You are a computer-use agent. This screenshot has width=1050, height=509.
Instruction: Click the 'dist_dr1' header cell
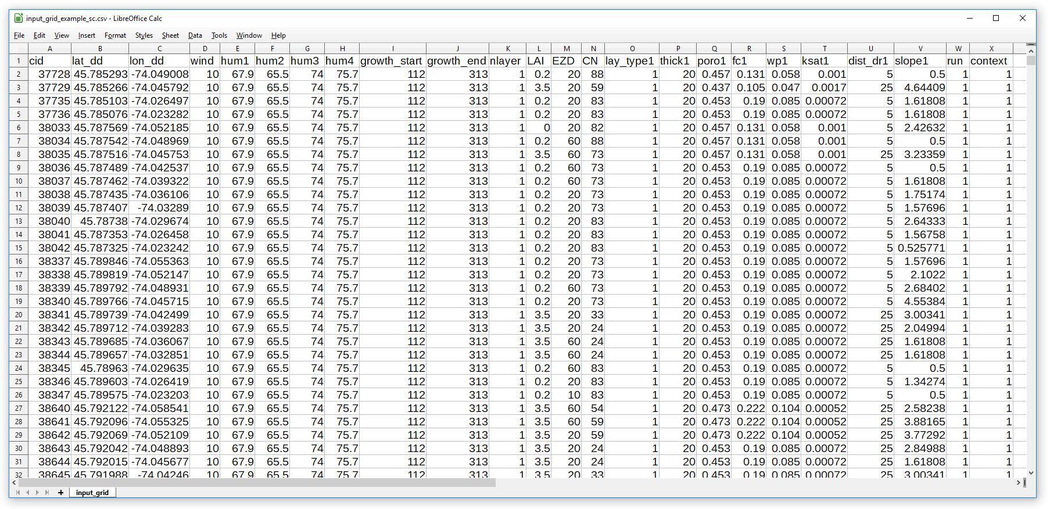(870, 61)
